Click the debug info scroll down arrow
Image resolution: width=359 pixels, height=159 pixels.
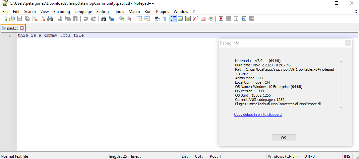(x=341, y=107)
